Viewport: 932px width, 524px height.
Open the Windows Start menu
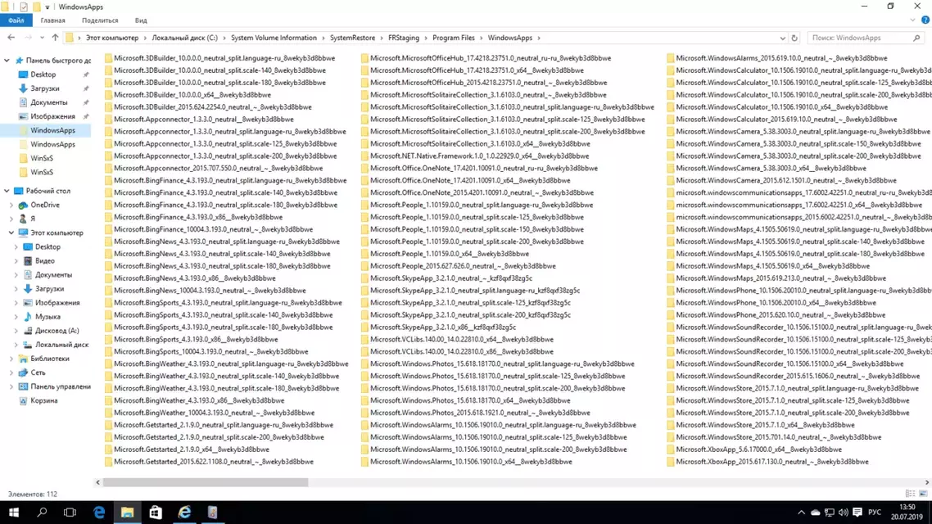tap(14, 512)
